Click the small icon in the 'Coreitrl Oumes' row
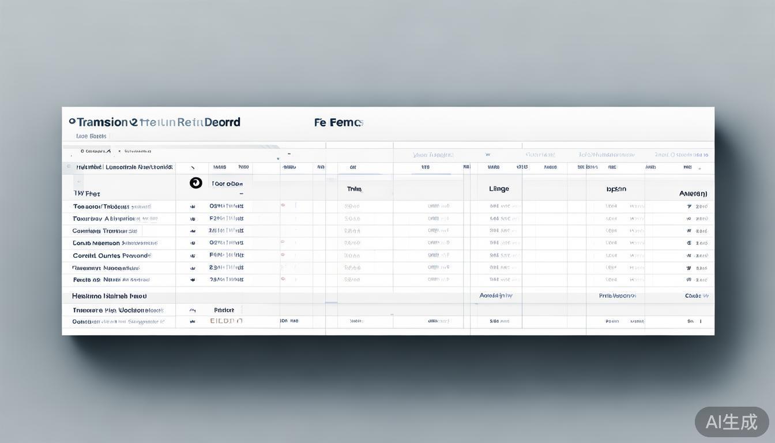The width and height of the screenshot is (775, 443). pyautogui.click(x=193, y=256)
